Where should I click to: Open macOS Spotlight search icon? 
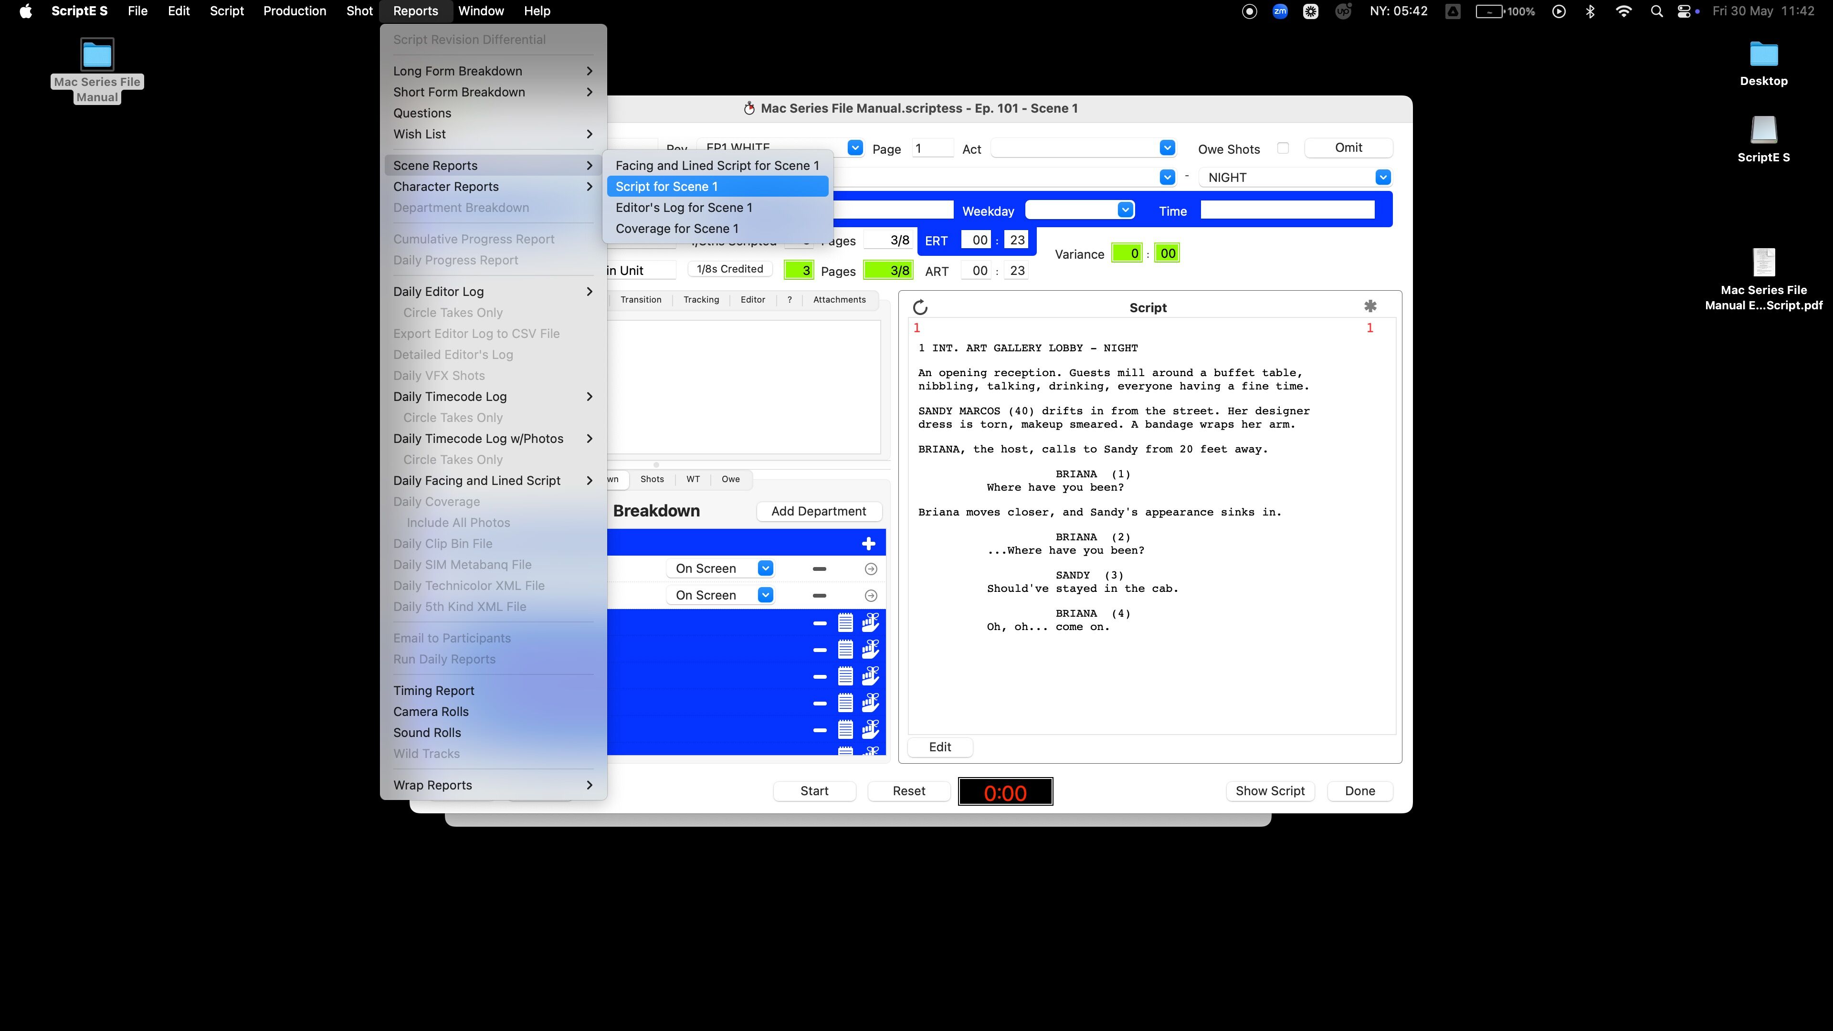(x=1656, y=11)
